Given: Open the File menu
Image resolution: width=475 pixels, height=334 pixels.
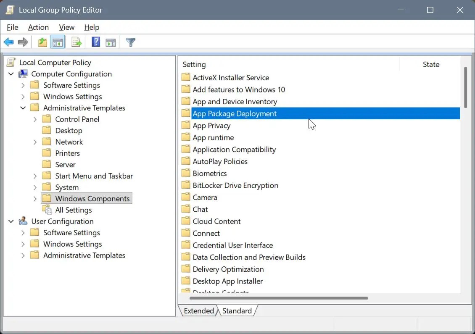Looking at the screenshot, I should pyautogui.click(x=13, y=27).
